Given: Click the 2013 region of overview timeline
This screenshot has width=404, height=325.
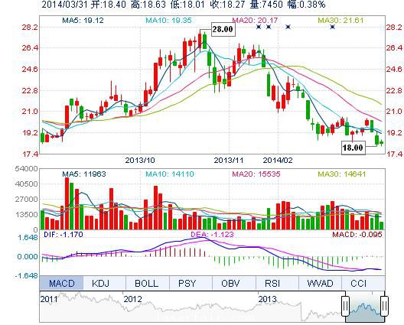Looking at the screenshot, I should [268, 299].
